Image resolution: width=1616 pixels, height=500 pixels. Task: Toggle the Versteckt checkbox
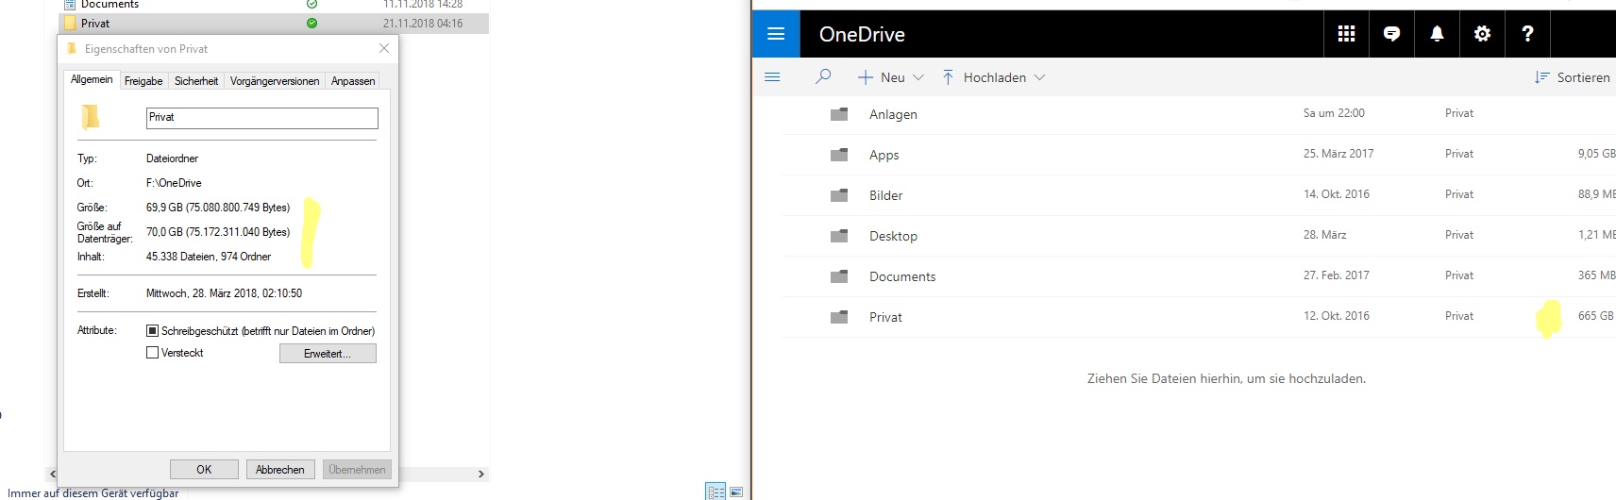point(152,353)
